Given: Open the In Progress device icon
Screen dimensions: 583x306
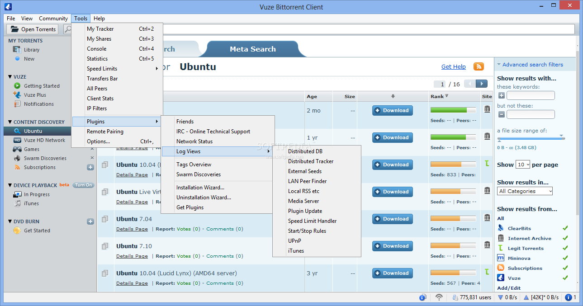Looking at the screenshot, I should [17, 194].
